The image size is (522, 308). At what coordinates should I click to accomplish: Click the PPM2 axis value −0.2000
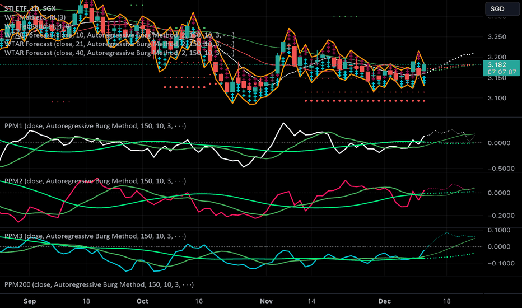point(501,216)
